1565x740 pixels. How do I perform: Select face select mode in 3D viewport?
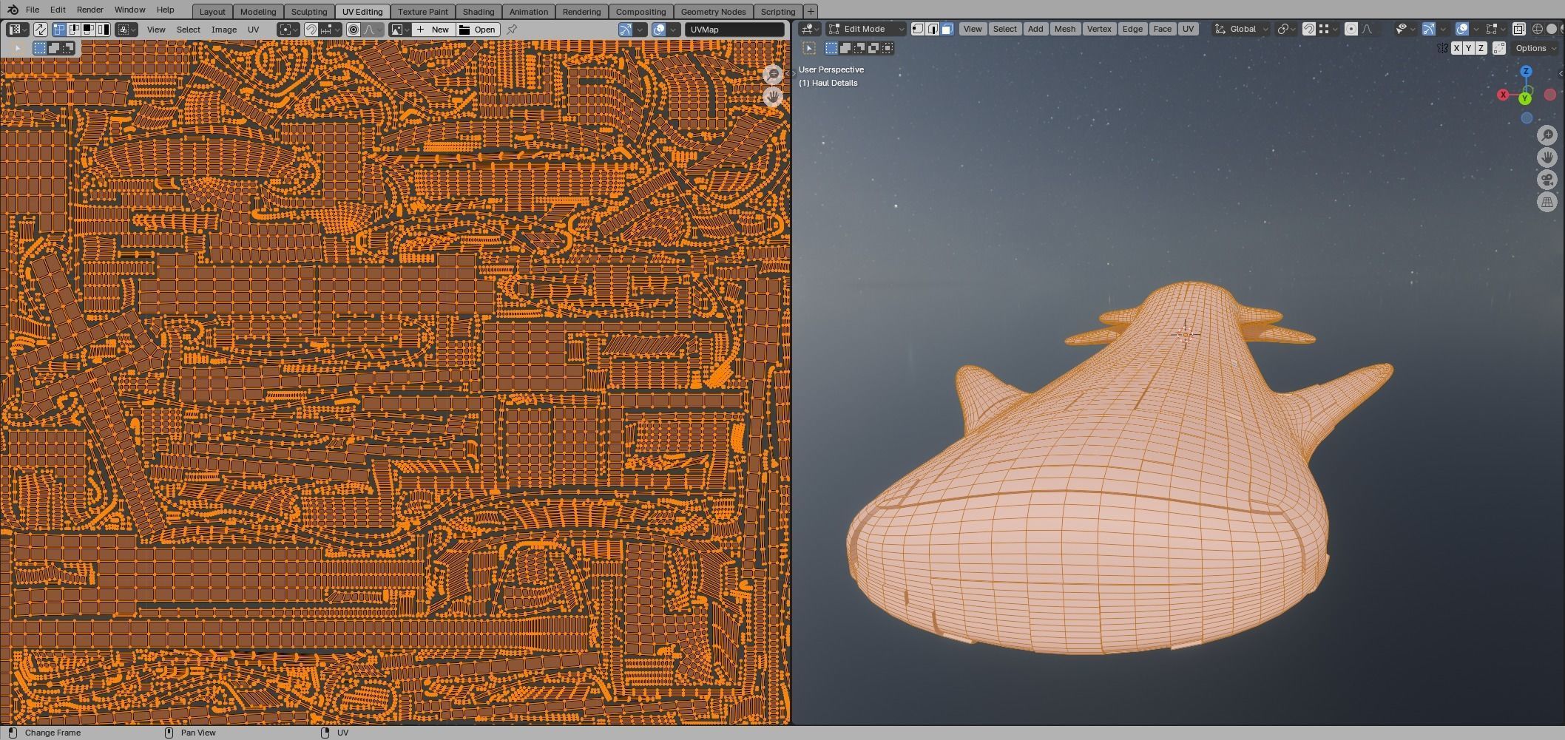(x=947, y=29)
